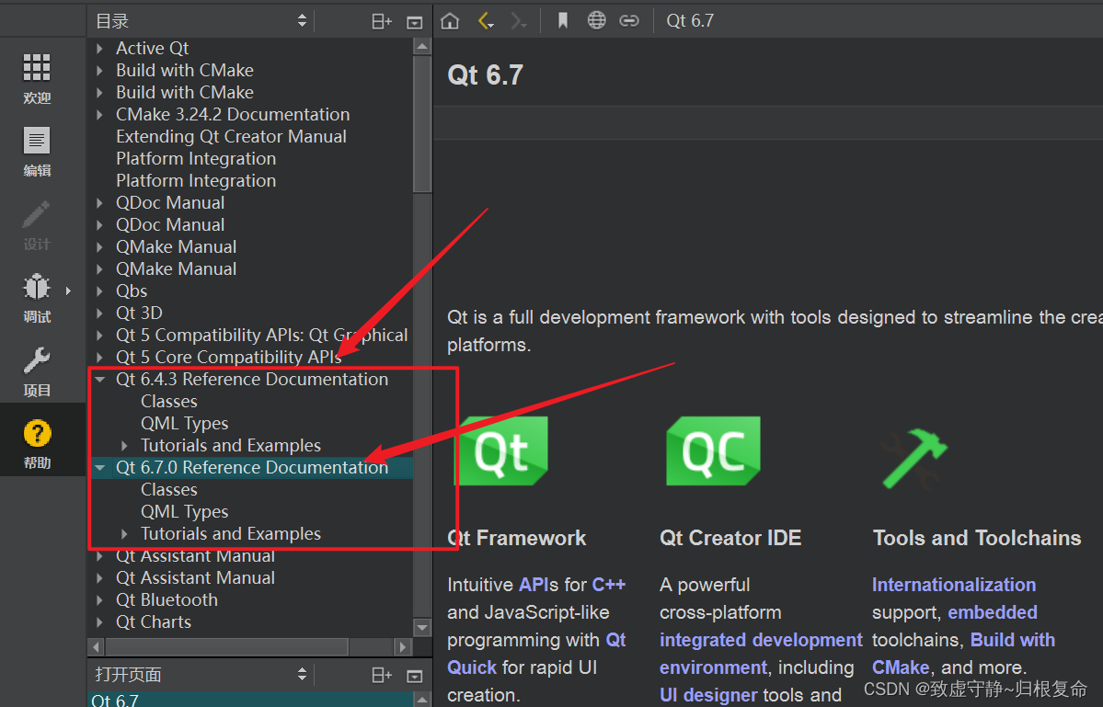Open QML Types under Qt 6.7.0 Reference

tap(184, 511)
